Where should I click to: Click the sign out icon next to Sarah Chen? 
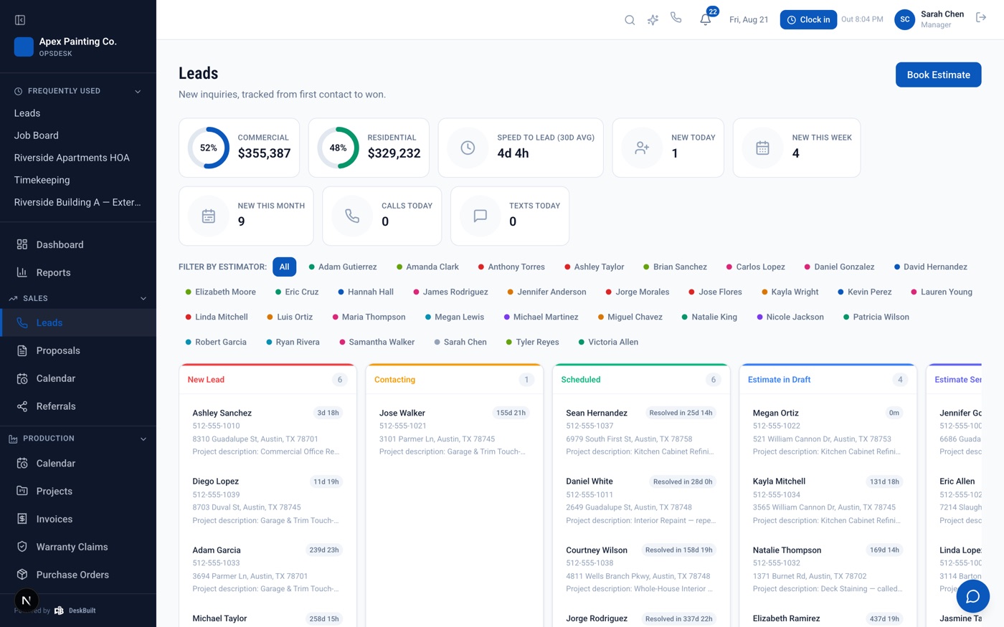[x=981, y=17]
